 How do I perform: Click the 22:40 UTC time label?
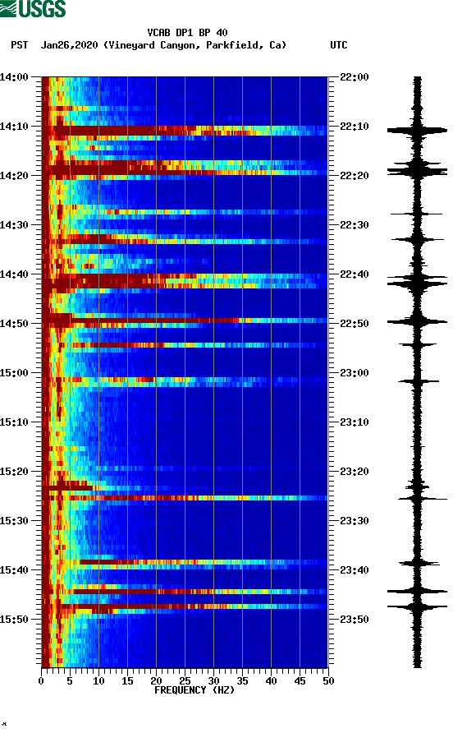(354, 274)
